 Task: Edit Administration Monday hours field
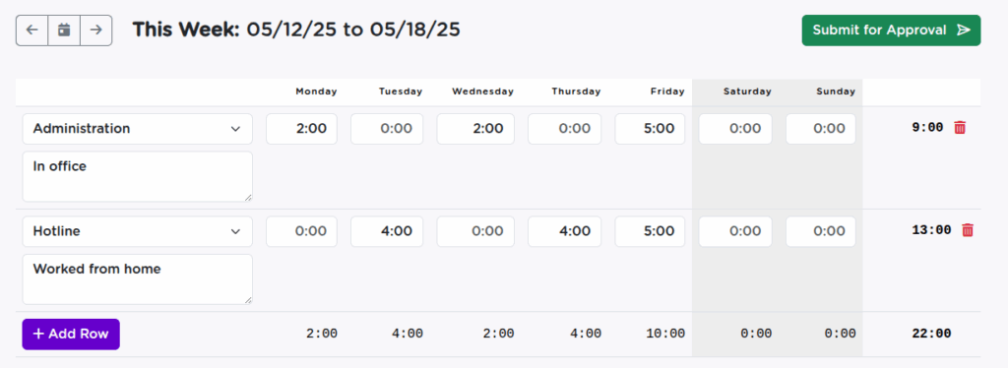[x=301, y=129]
